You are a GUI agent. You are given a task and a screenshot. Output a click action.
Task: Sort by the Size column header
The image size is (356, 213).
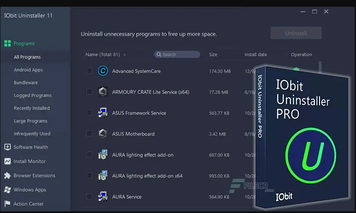tap(213, 55)
